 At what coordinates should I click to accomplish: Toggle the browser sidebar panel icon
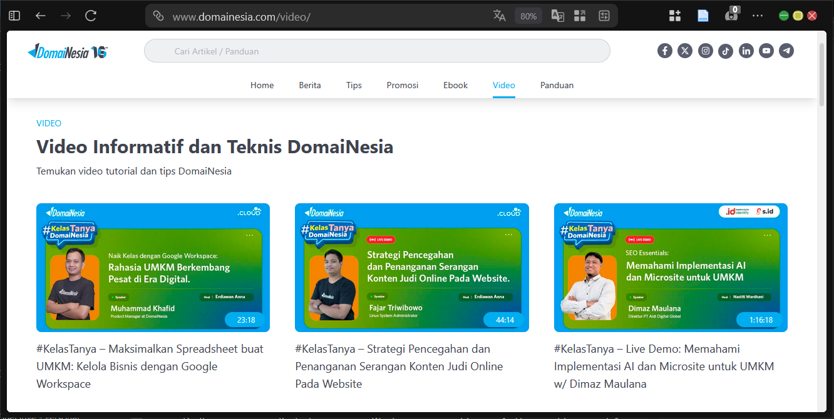point(14,16)
